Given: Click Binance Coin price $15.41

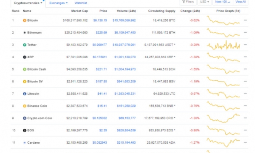Looking at the screenshot, I should click(102, 106).
